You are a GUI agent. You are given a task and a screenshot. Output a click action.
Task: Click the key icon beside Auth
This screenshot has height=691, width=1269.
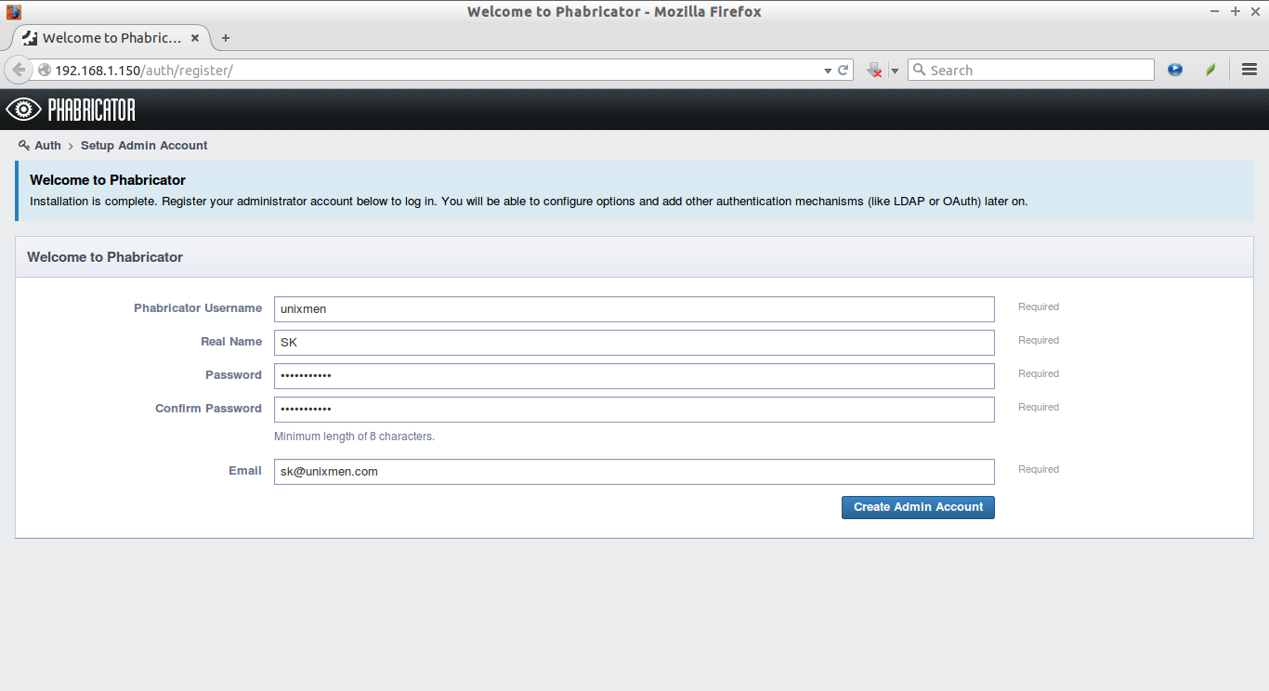coord(24,146)
